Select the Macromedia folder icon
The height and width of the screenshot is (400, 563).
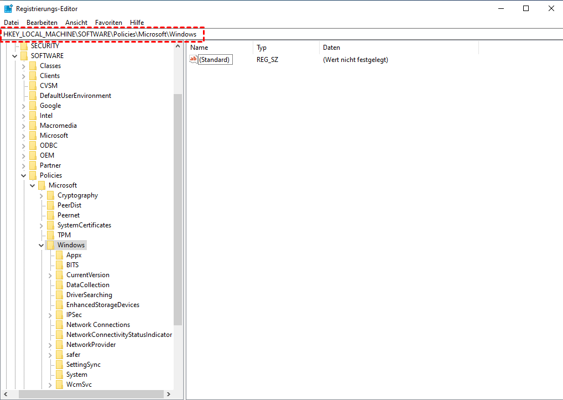coord(33,126)
